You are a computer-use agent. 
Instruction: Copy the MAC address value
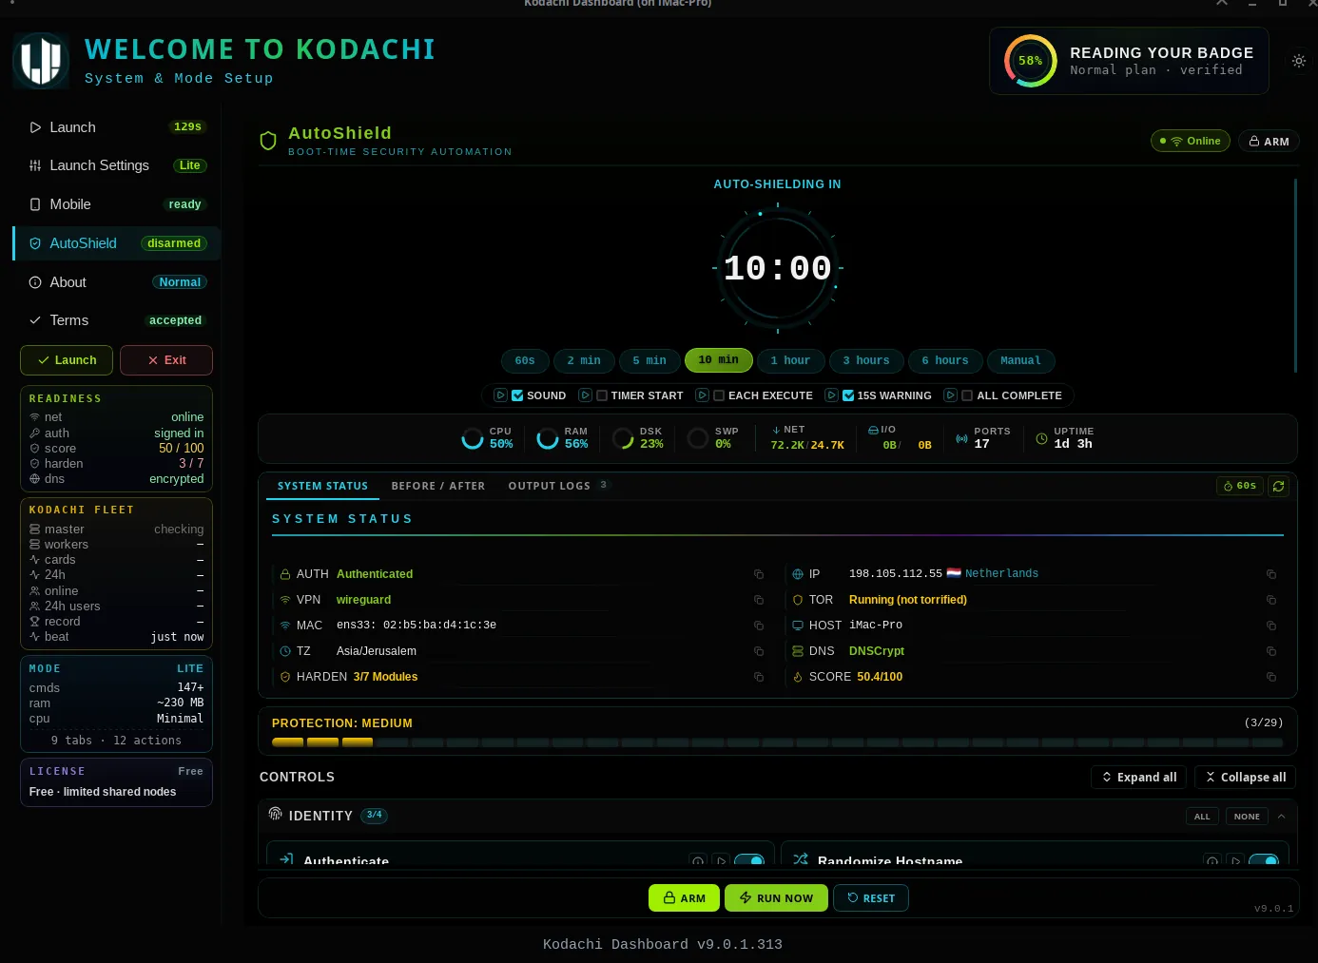click(x=759, y=626)
